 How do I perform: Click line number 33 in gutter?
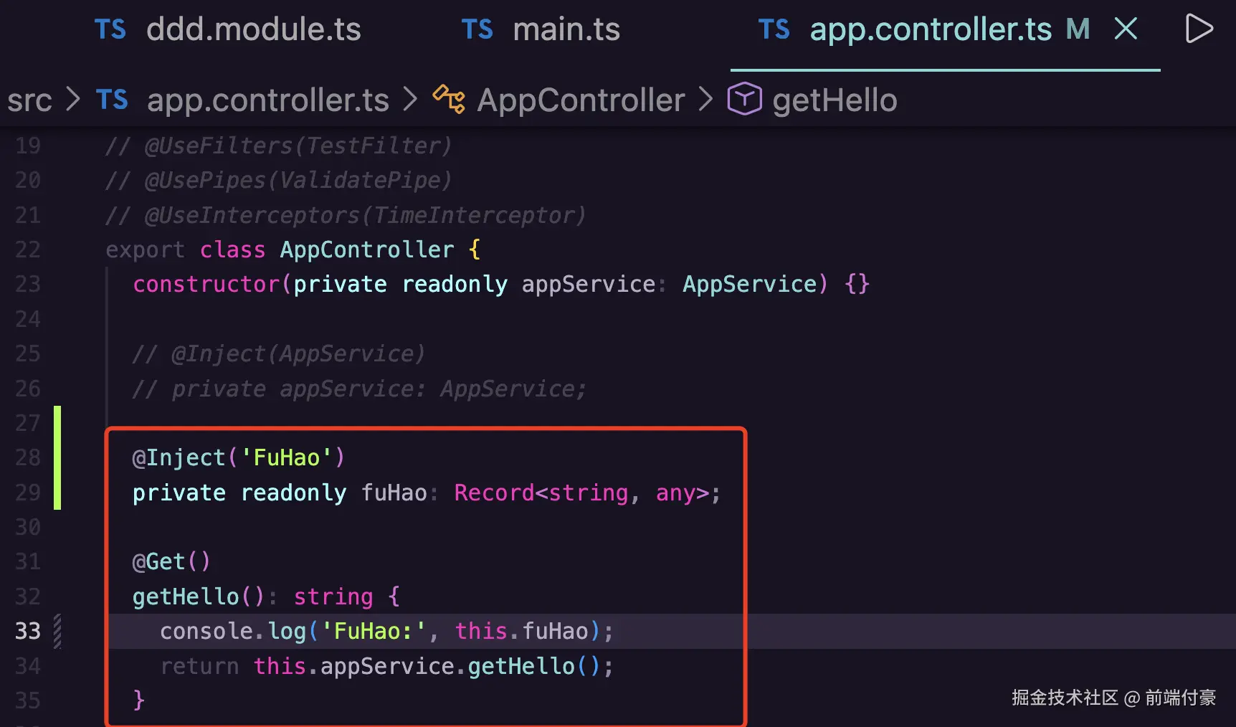pyautogui.click(x=28, y=631)
